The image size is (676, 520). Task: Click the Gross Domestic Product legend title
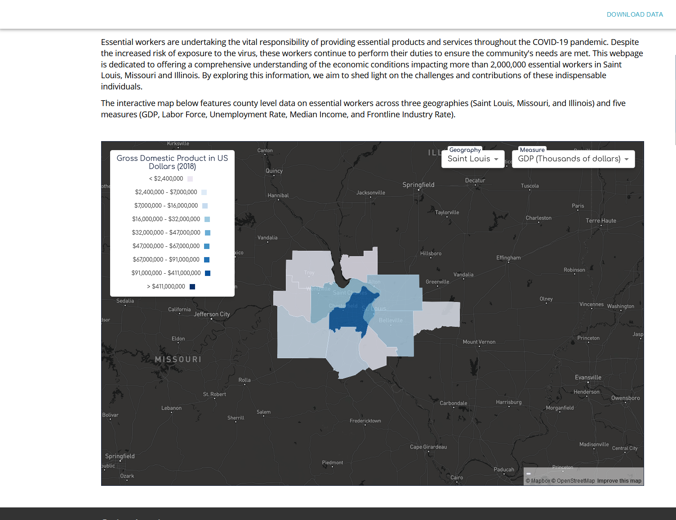172,162
